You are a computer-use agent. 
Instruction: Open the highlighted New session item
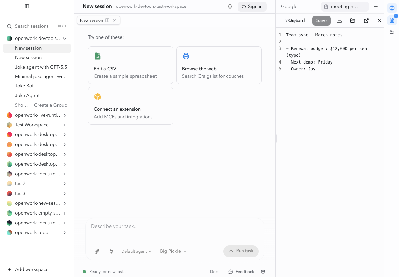(x=37, y=48)
